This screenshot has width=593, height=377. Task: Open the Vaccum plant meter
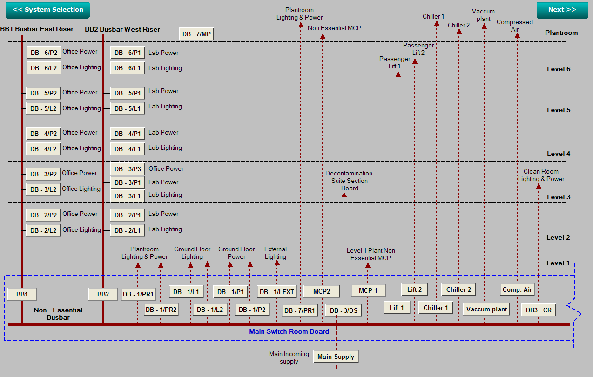486,309
